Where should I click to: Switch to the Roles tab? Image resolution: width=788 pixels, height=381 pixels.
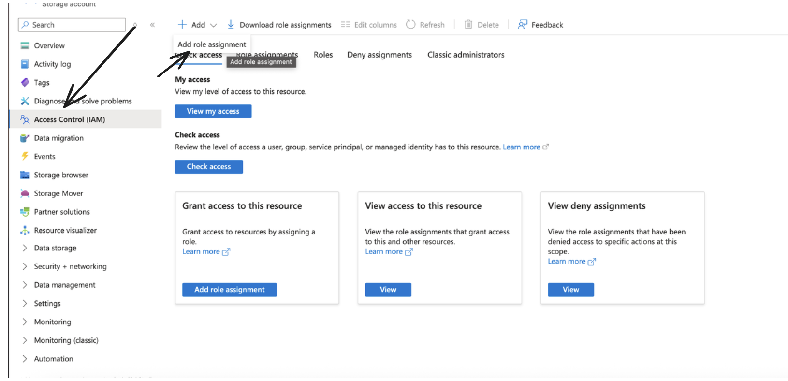(x=323, y=55)
